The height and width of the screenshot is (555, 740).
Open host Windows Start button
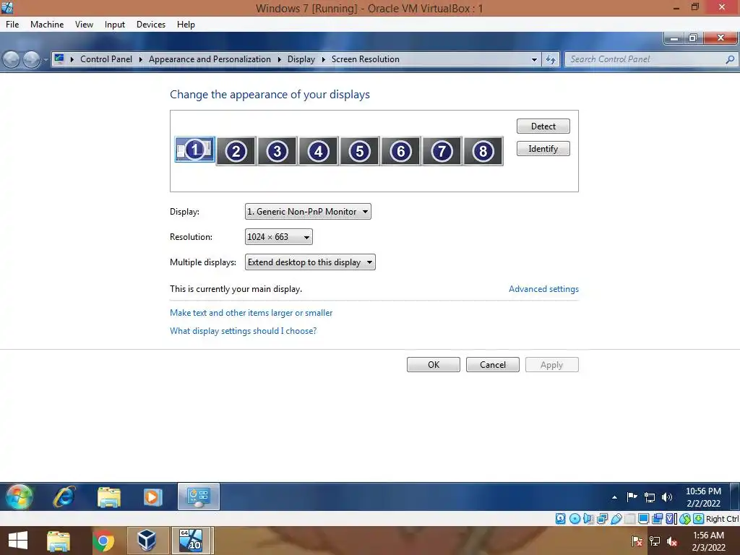(17, 541)
